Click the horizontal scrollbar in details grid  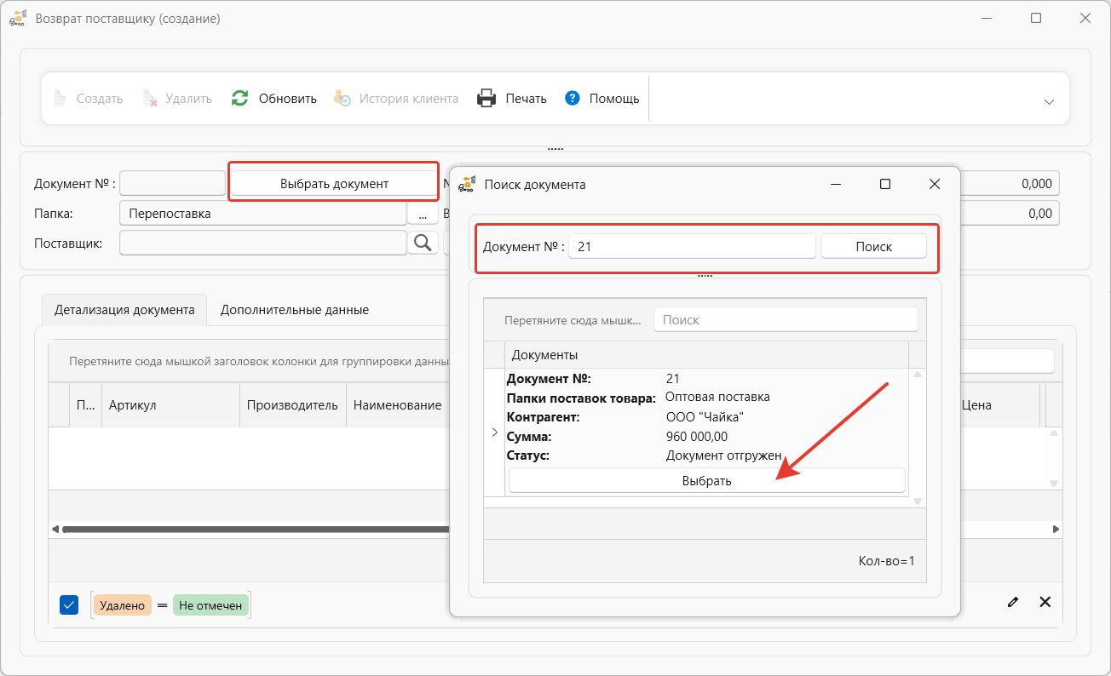tap(256, 530)
